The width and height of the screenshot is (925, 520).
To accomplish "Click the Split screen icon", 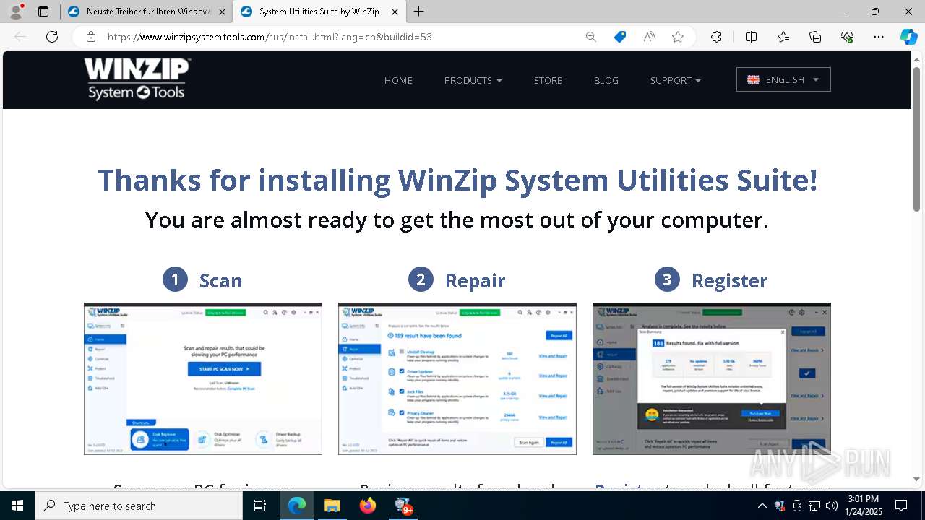I will click(751, 37).
